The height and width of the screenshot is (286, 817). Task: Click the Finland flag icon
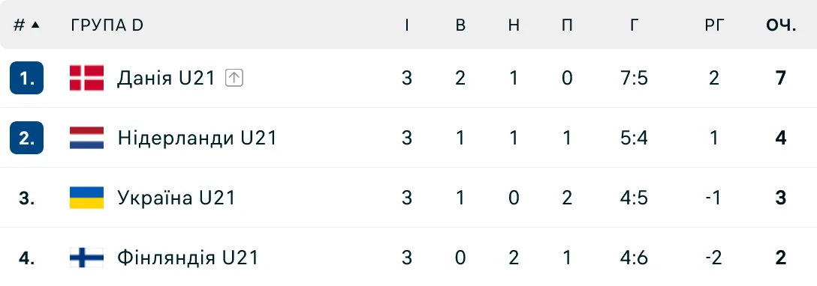tap(86, 258)
